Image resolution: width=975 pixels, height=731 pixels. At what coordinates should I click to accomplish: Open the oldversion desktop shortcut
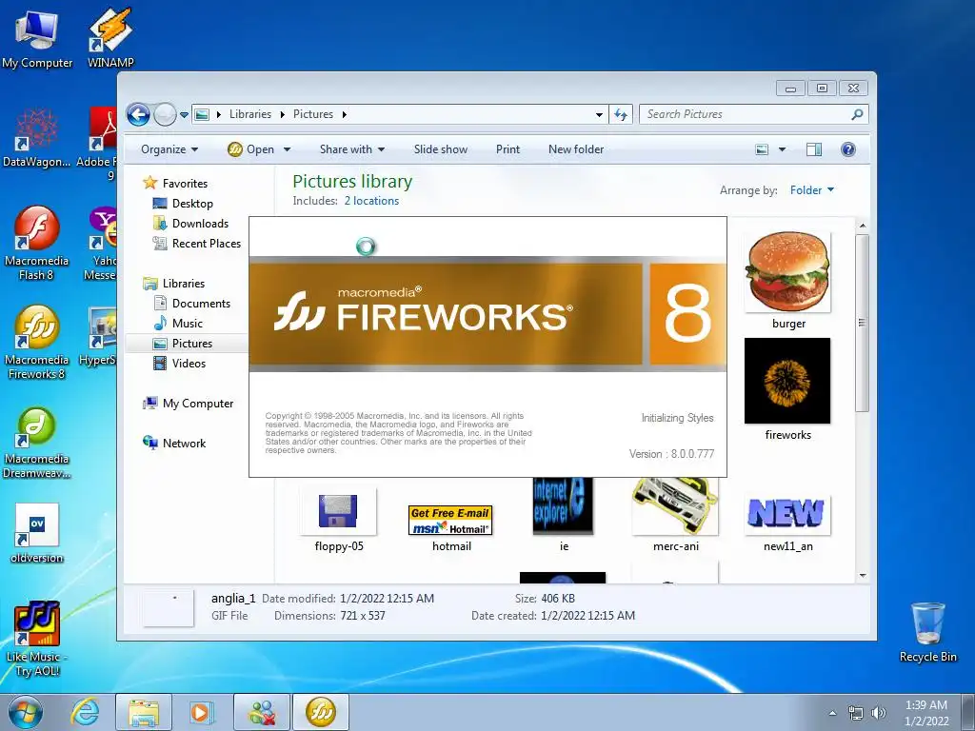pyautogui.click(x=37, y=533)
